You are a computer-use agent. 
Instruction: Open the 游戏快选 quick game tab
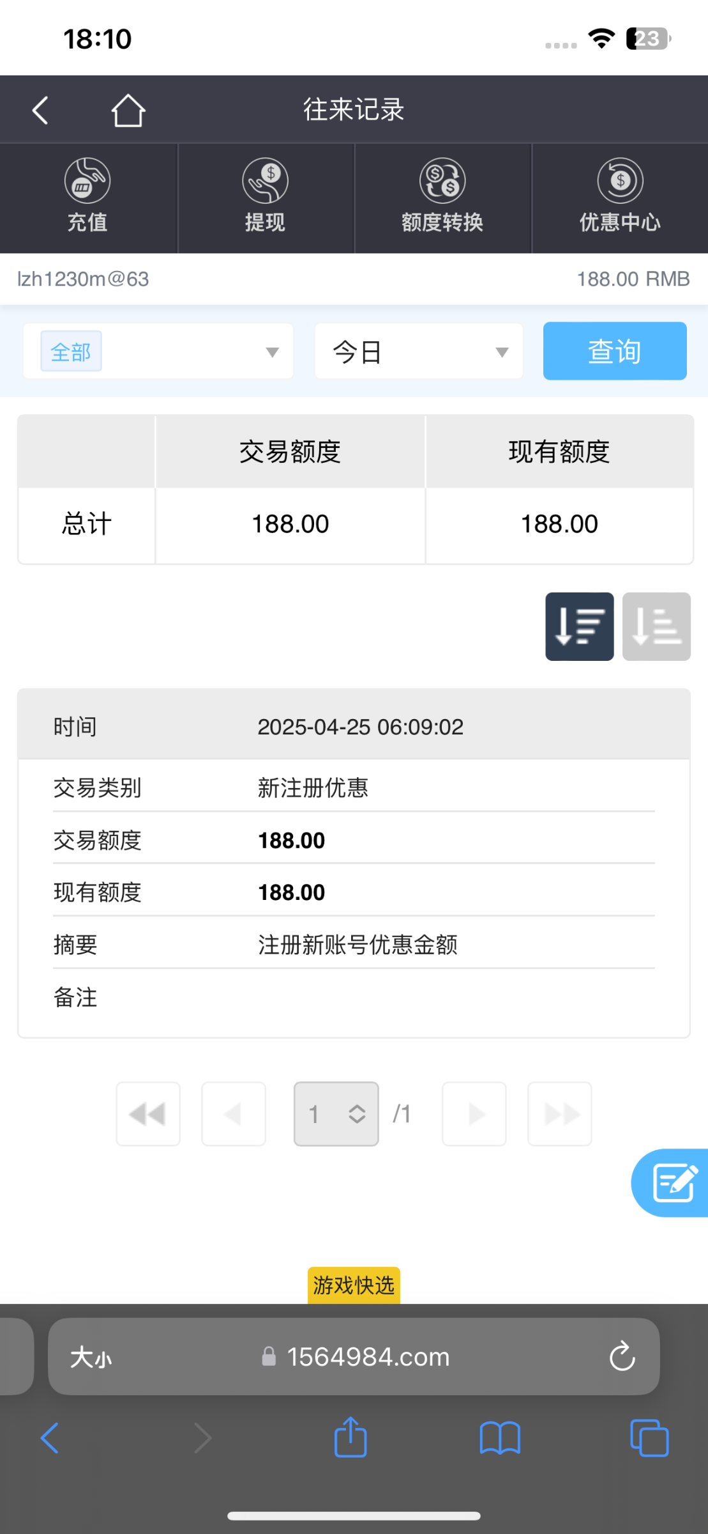(354, 1285)
